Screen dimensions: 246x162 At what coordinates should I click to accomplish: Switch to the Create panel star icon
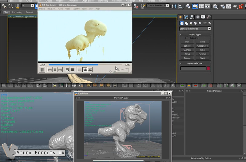[181, 17]
